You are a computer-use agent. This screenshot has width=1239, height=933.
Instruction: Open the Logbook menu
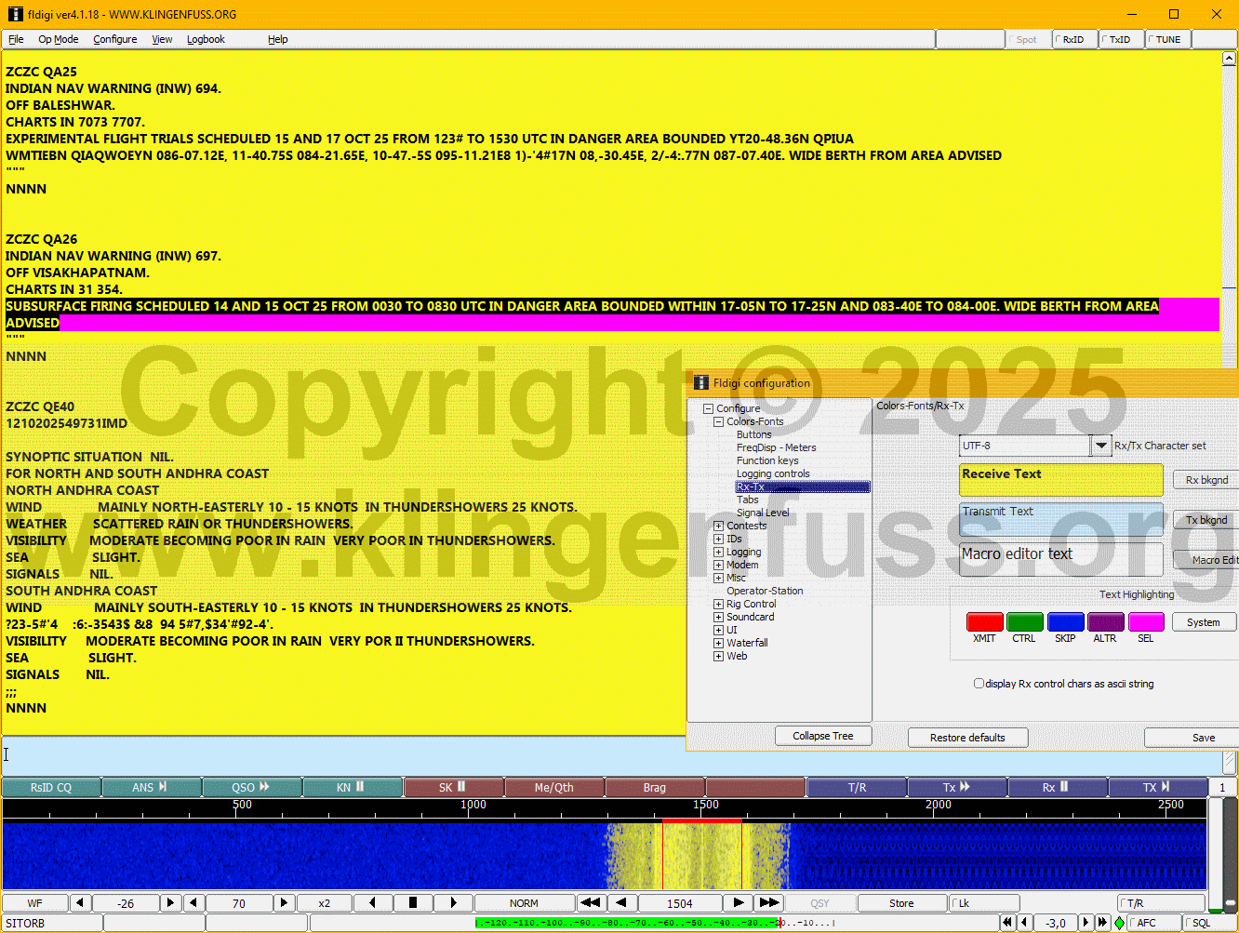coord(206,39)
